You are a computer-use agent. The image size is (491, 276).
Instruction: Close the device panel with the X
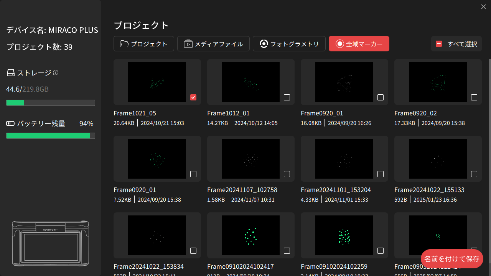pos(483,7)
